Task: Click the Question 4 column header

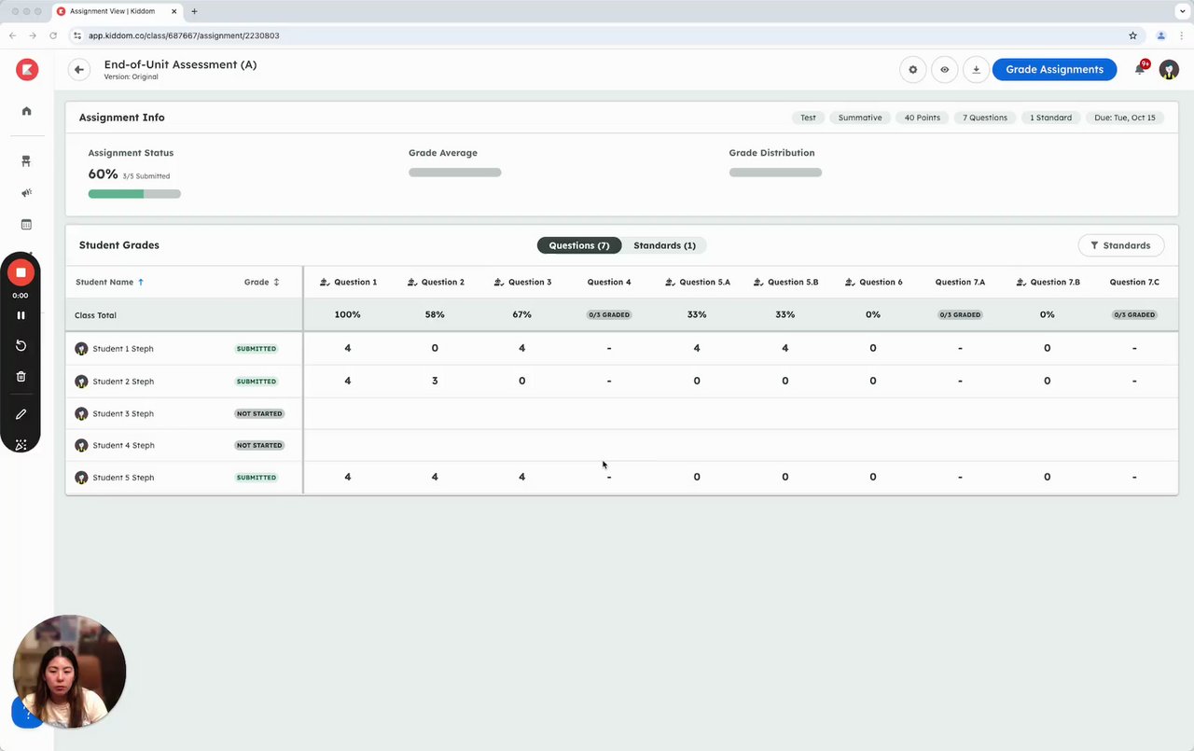Action: tap(609, 282)
